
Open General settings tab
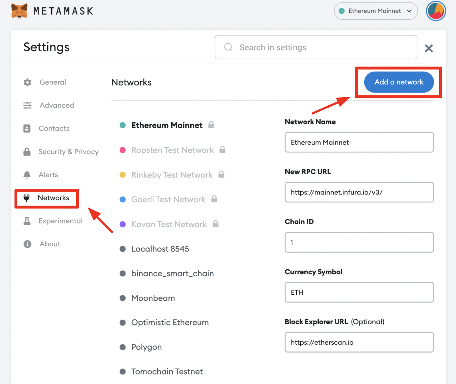[x=53, y=82]
